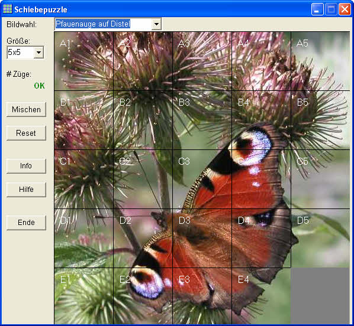Screen dimensions: 354x326
Task: Click puzzle tile E2
Action: 143,296
